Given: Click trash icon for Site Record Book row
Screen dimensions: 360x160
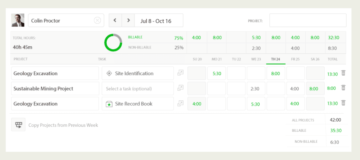Looking at the screenshot, I should point(343,103).
